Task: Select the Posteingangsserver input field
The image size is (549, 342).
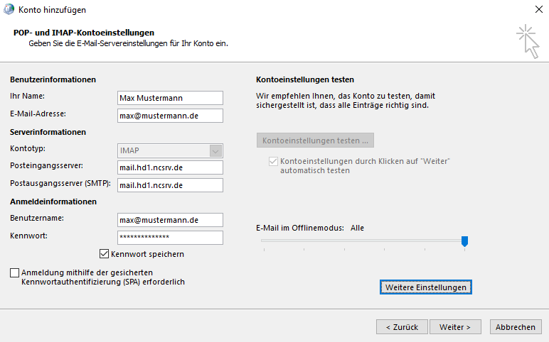Action: (170, 167)
